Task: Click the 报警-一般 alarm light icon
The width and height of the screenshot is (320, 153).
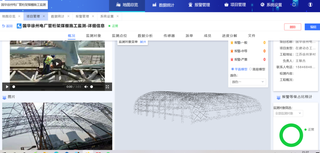Action: [232, 43]
